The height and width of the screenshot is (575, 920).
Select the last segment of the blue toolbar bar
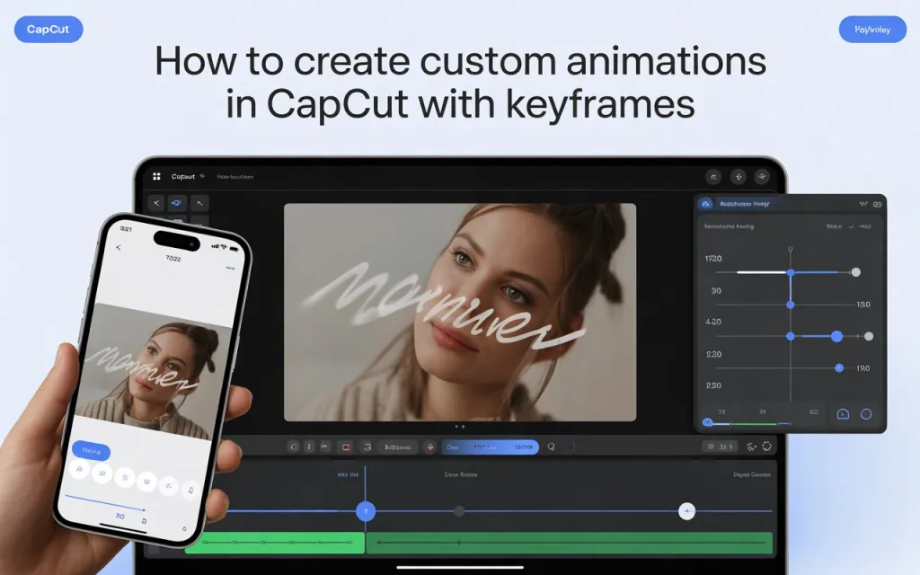(524, 447)
